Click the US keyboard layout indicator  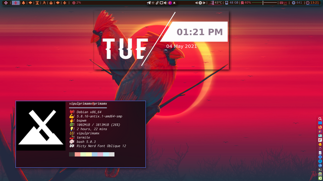[283, 3]
